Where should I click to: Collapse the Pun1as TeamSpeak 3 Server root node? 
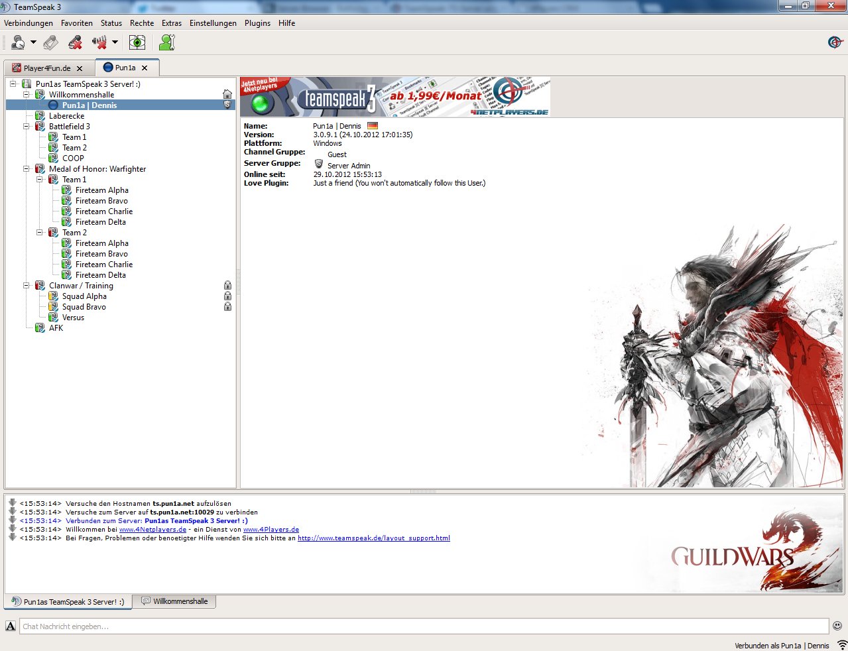[13, 84]
